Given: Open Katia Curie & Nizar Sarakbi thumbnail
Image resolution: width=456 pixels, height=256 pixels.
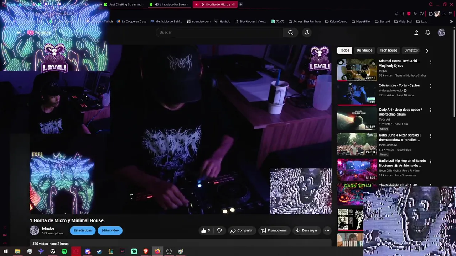Looking at the screenshot, I should (357, 144).
